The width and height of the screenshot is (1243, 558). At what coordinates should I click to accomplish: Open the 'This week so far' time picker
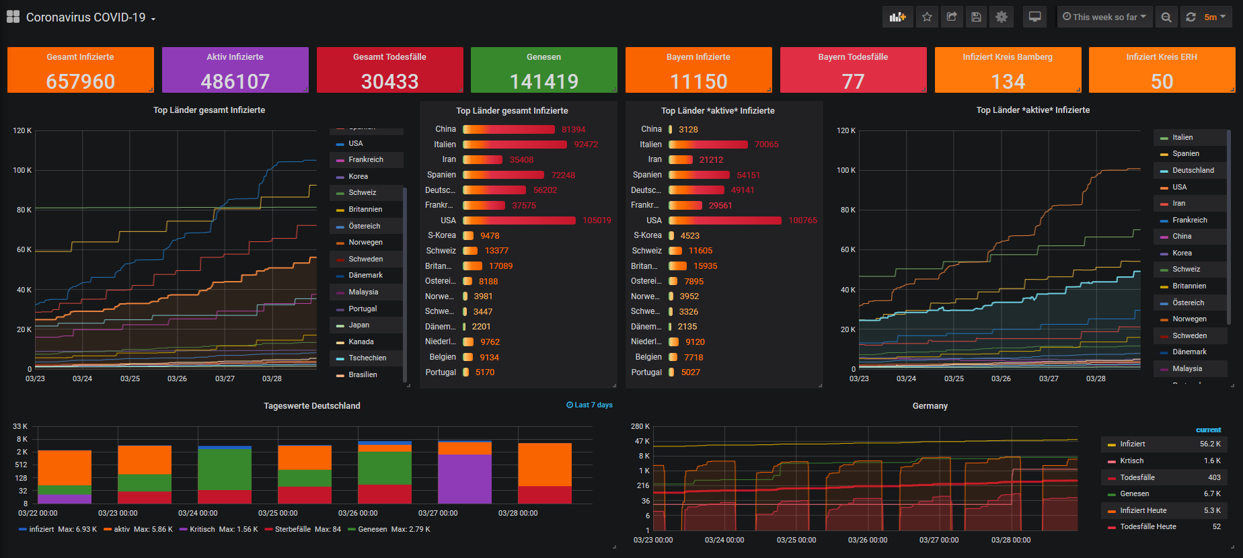point(1104,17)
